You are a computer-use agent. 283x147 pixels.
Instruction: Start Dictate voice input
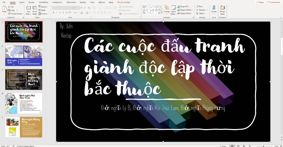click(214, 10)
